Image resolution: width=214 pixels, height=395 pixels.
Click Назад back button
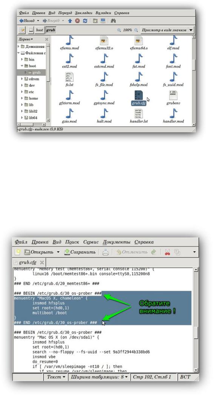click(27, 21)
